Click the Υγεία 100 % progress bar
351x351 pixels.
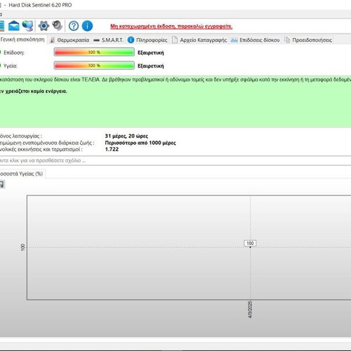point(94,65)
